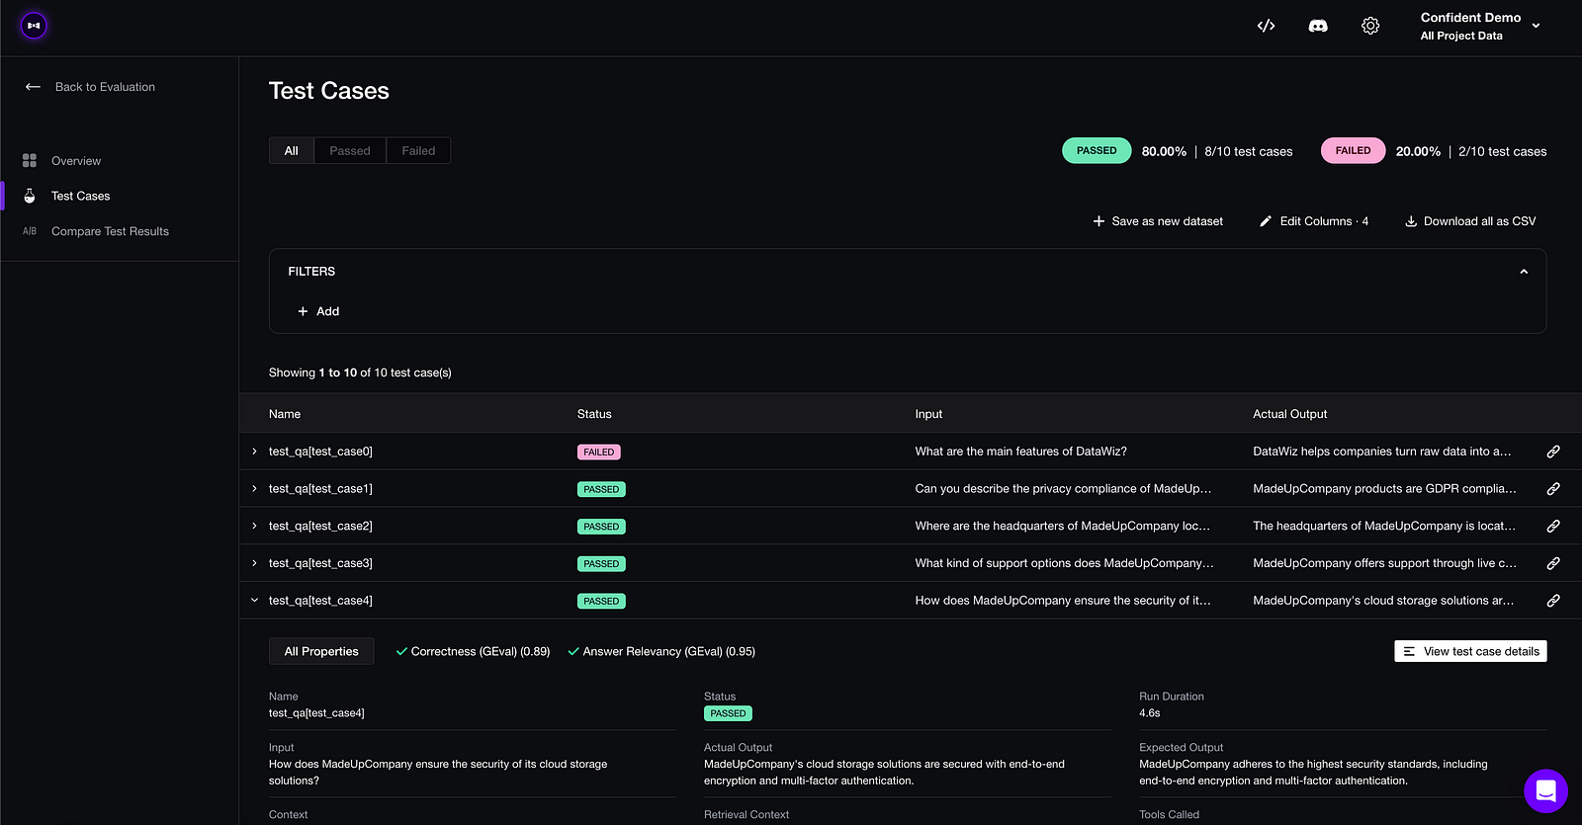Click the plus icon to add a filter
The width and height of the screenshot is (1582, 825).
303,311
